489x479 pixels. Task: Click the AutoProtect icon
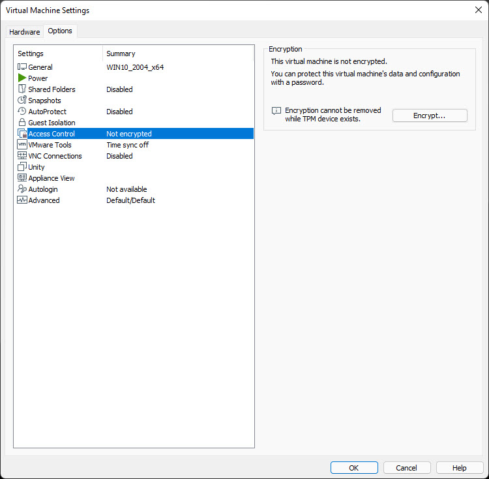pos(22,111)
